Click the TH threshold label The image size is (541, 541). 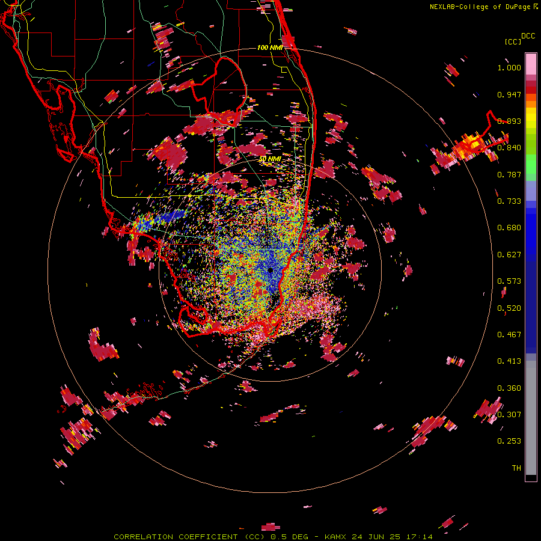[516, 468]
